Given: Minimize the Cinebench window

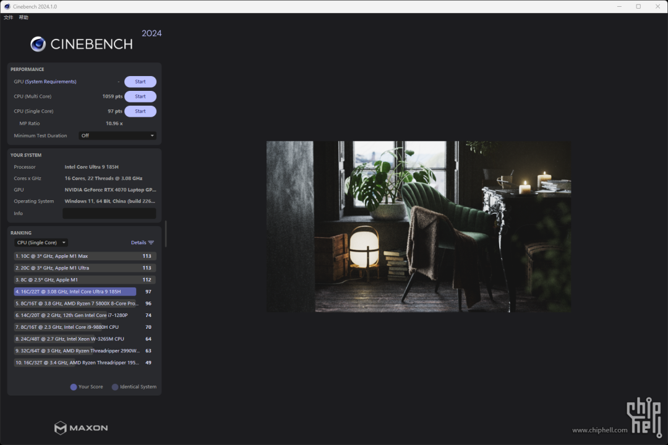Looking at the screenshot, I should (619, 6).
